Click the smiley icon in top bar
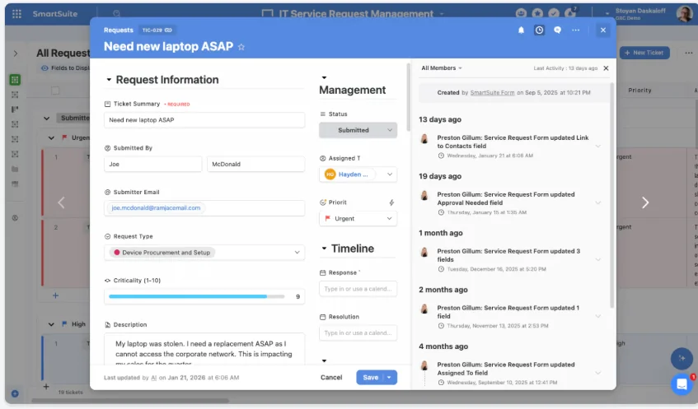The image size is (698, 409). 521,13
